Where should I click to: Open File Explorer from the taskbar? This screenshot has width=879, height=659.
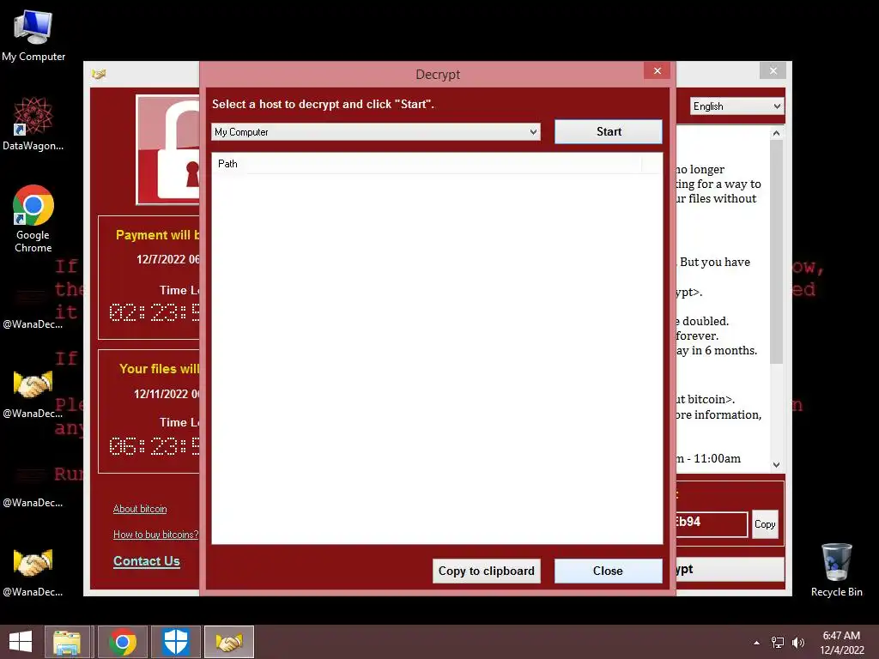pyautogui.click(x=67, y=642)
